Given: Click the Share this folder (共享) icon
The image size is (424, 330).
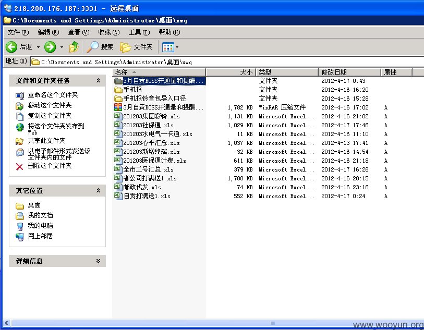Looking at the screenshot, I should 19,141.
